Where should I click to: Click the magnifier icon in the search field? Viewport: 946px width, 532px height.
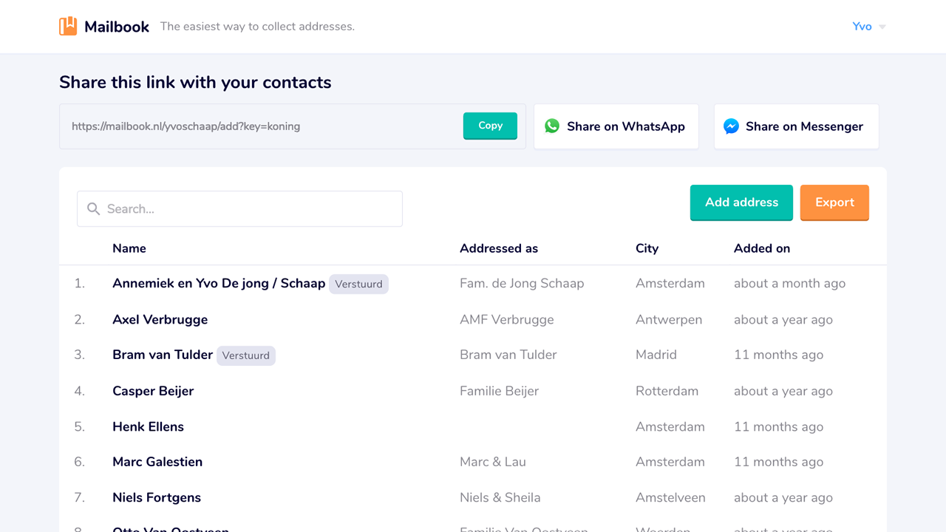click(93, 208)
